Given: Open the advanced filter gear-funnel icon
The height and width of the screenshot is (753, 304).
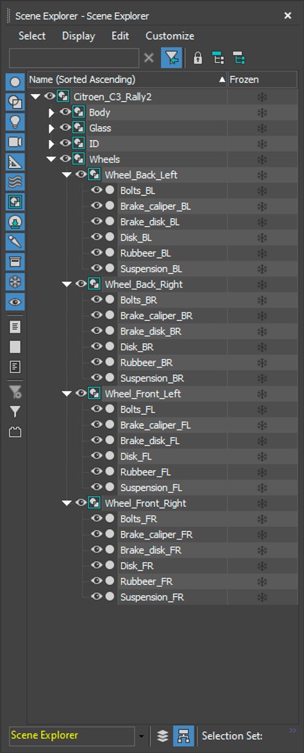Looking at the screenshot, I should click(x=15, y=393).
